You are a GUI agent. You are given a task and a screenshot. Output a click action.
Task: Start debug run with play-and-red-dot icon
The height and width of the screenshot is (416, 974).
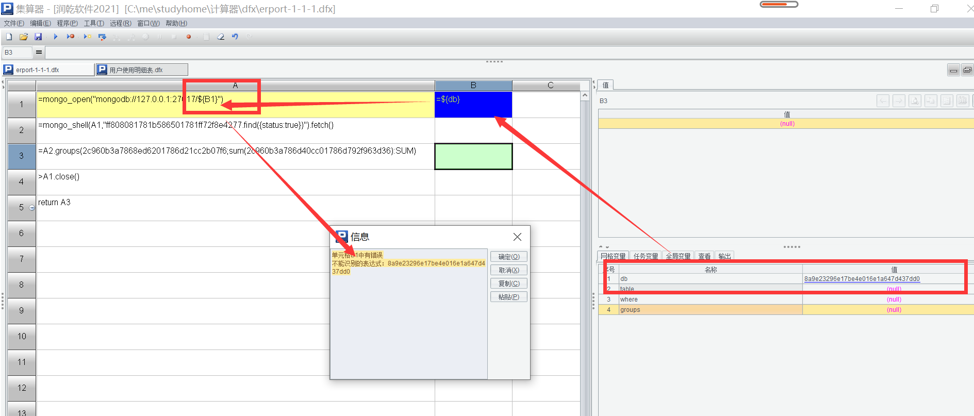71,37
